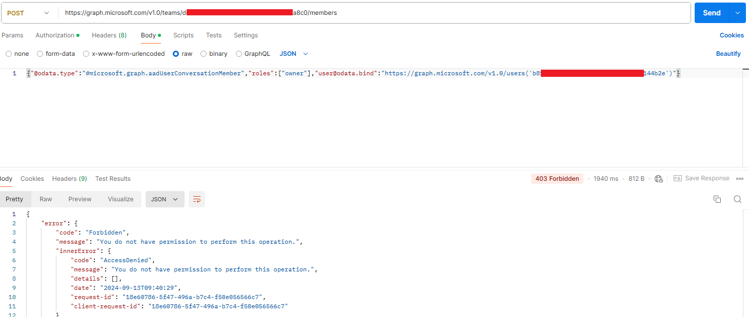This screenshot has height=317, width=749.
Task: Open the request Headers (8) tab
Action: pos(109,35)
